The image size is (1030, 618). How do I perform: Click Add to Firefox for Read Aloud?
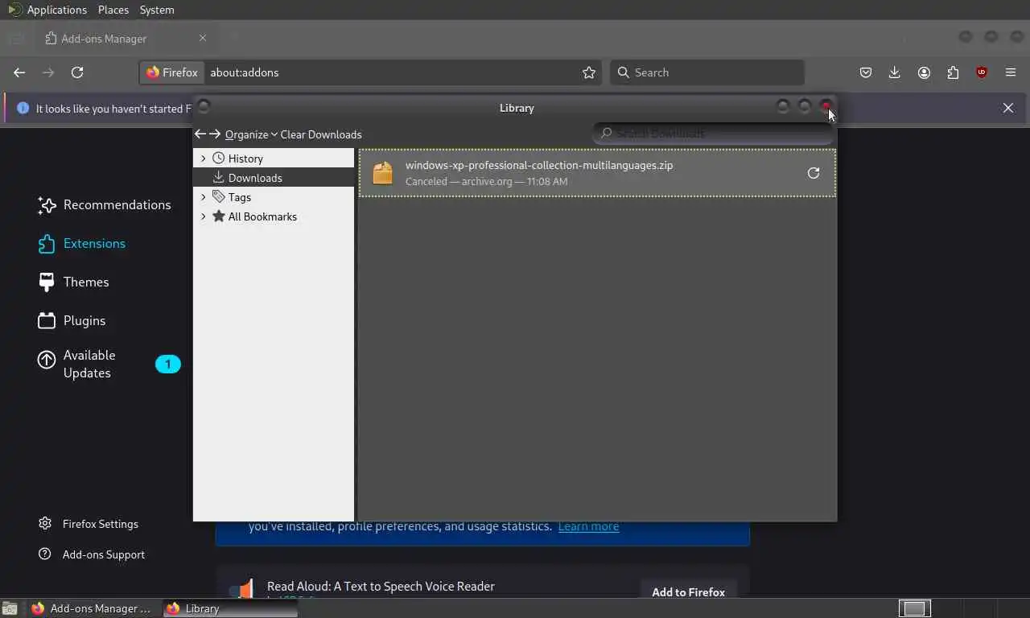click(x=688, y=592)
